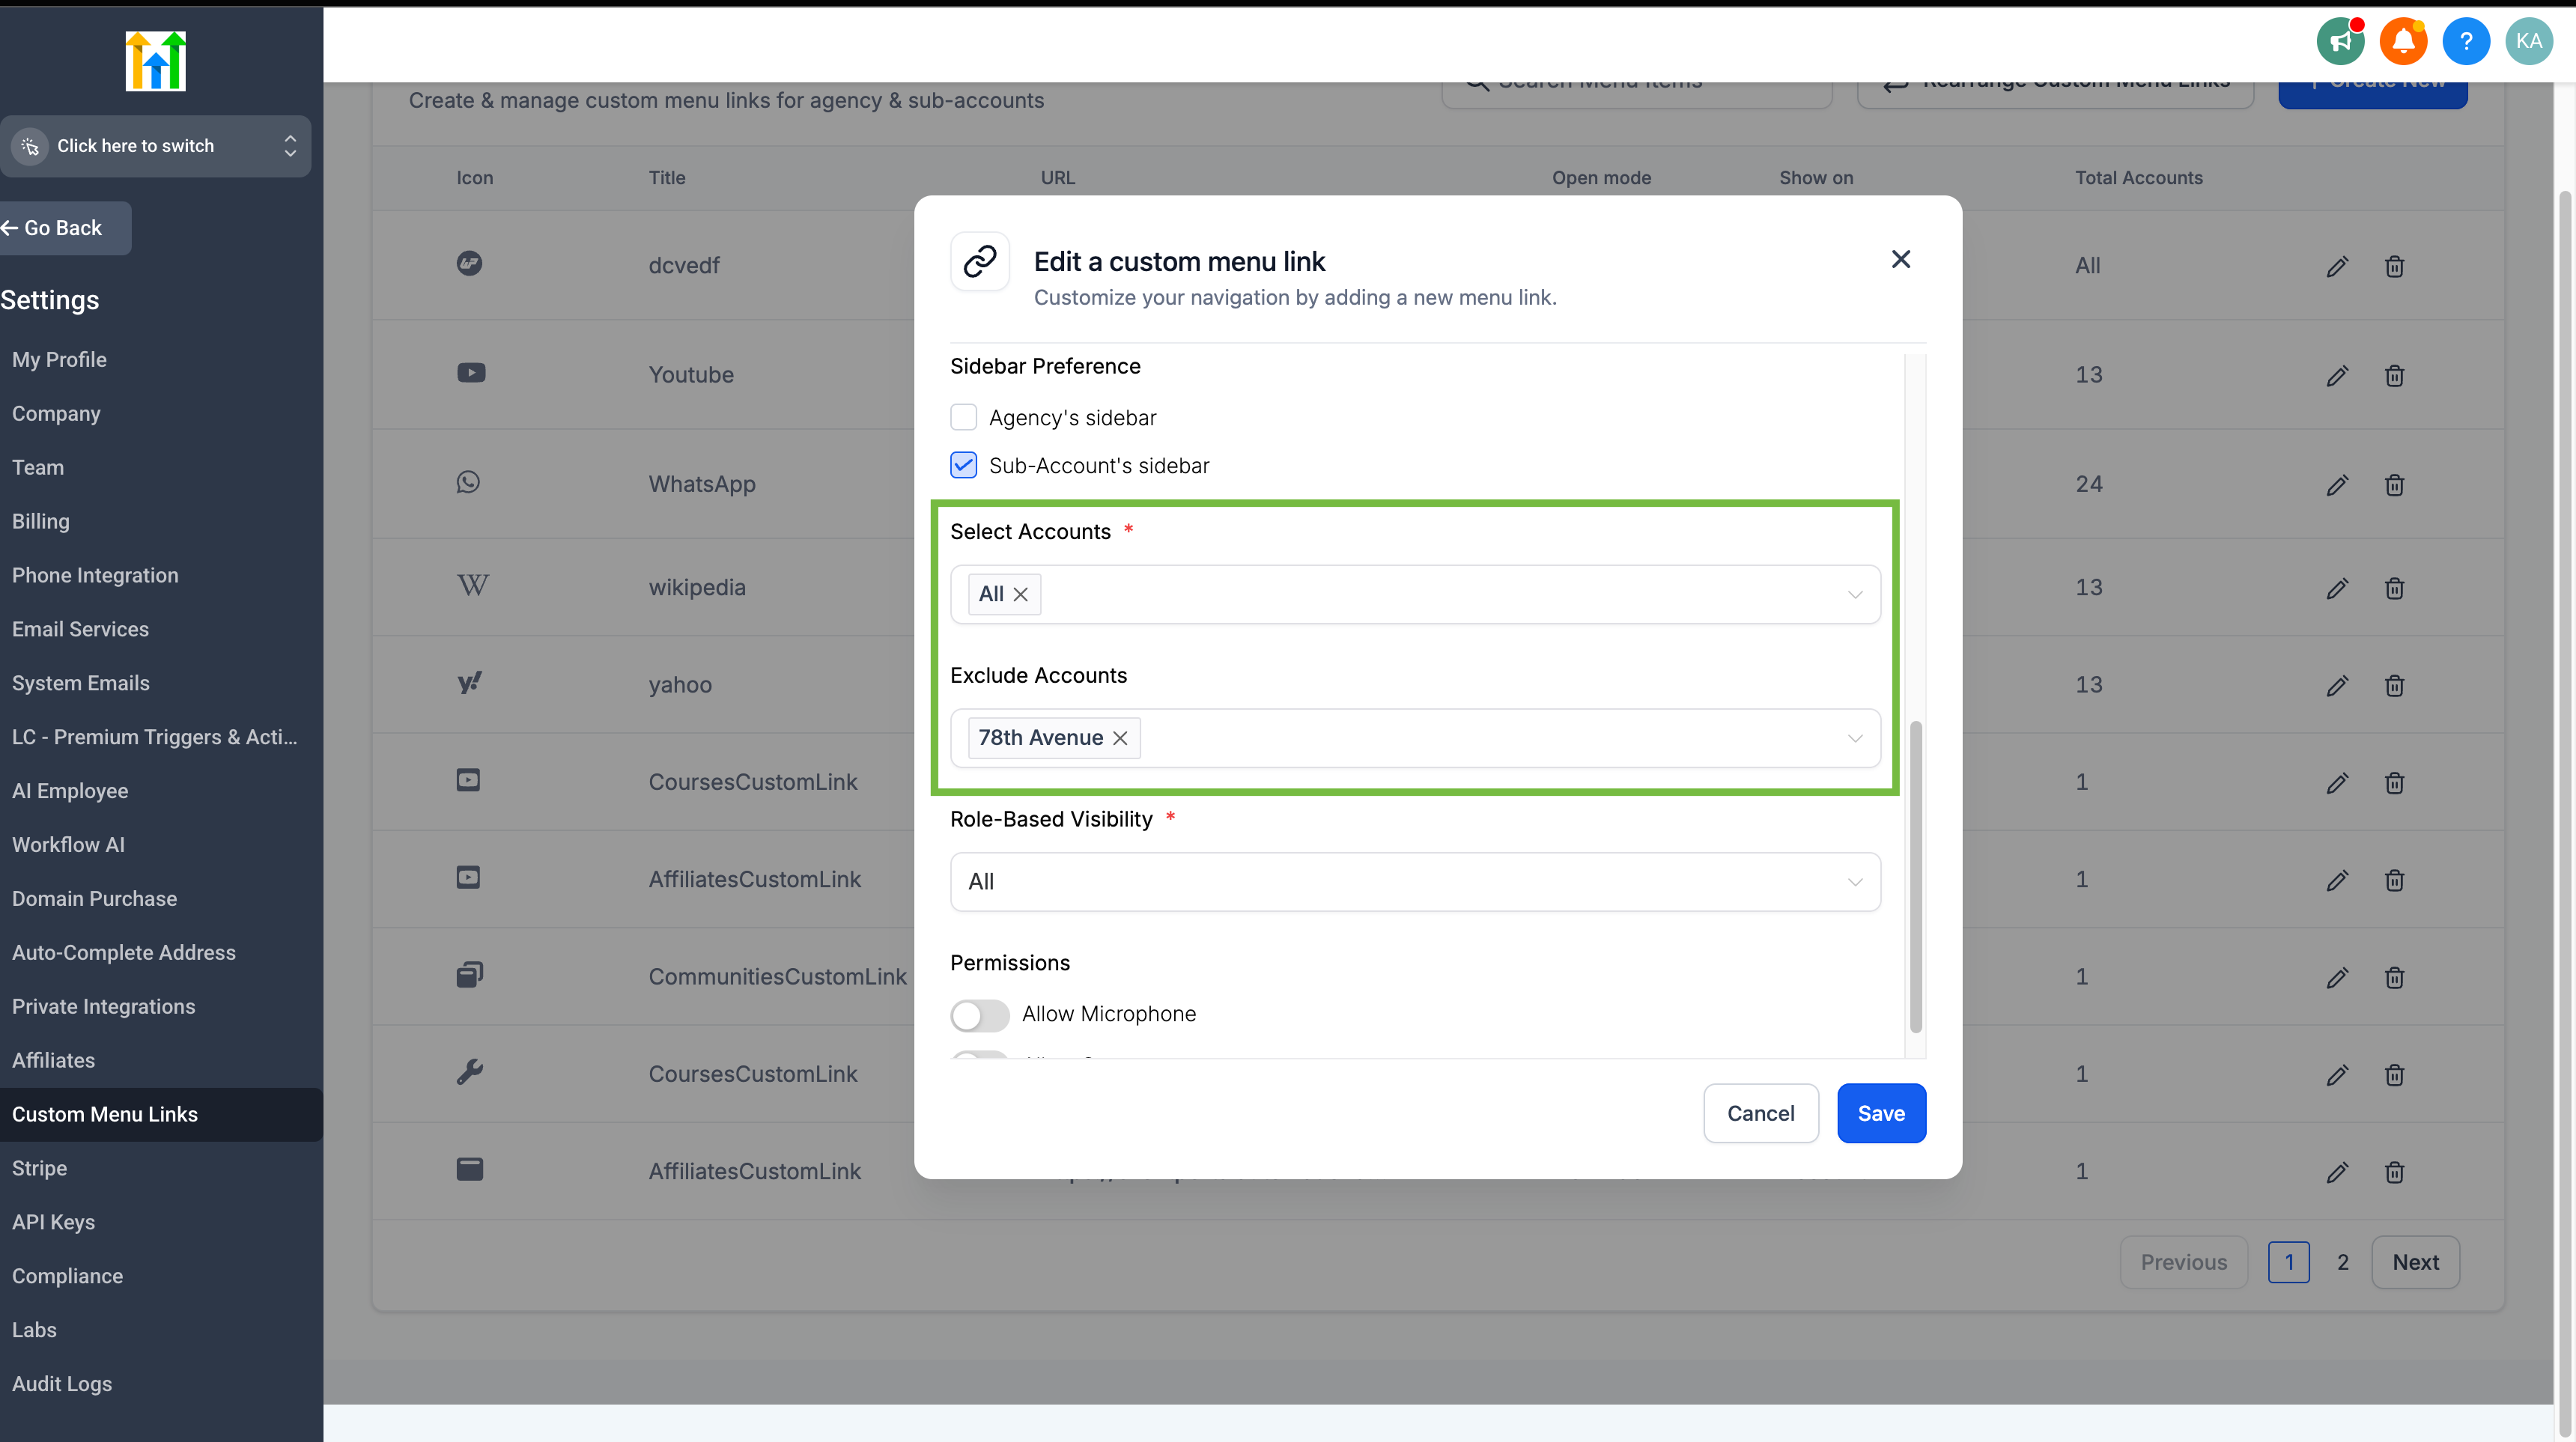Go to the Email Services settings item

click(x=80, y=629)
